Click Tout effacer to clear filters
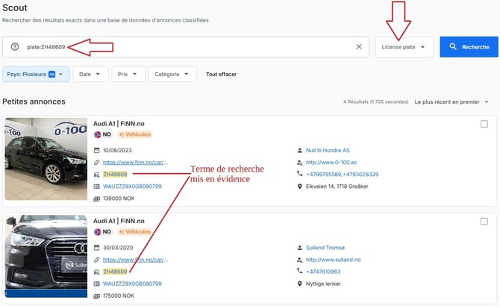This screenshot has width=500, height=306. click(222, 75)
